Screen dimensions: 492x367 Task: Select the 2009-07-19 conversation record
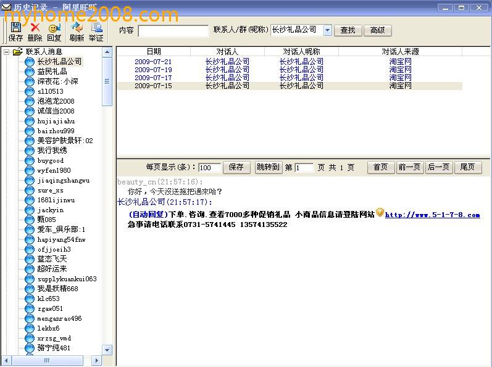click(153, 70)
